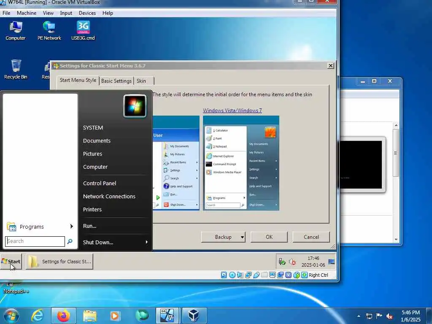The width and height of the screenshot is (432, 324).
Task: Open Pictures from the Start menu
Action: click(x=92, y=154)
